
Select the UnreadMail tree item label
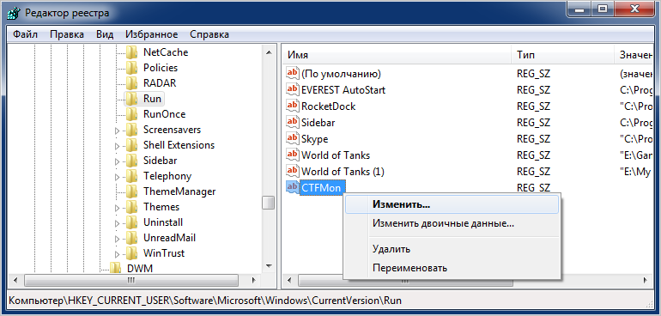(x=169, y=238)
